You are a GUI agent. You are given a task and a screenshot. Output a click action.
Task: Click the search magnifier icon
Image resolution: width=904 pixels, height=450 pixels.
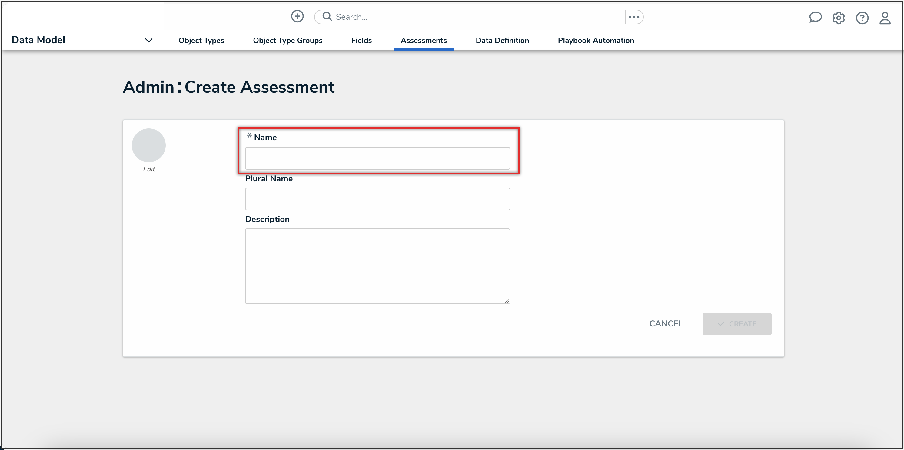click(x=327, y=16)
